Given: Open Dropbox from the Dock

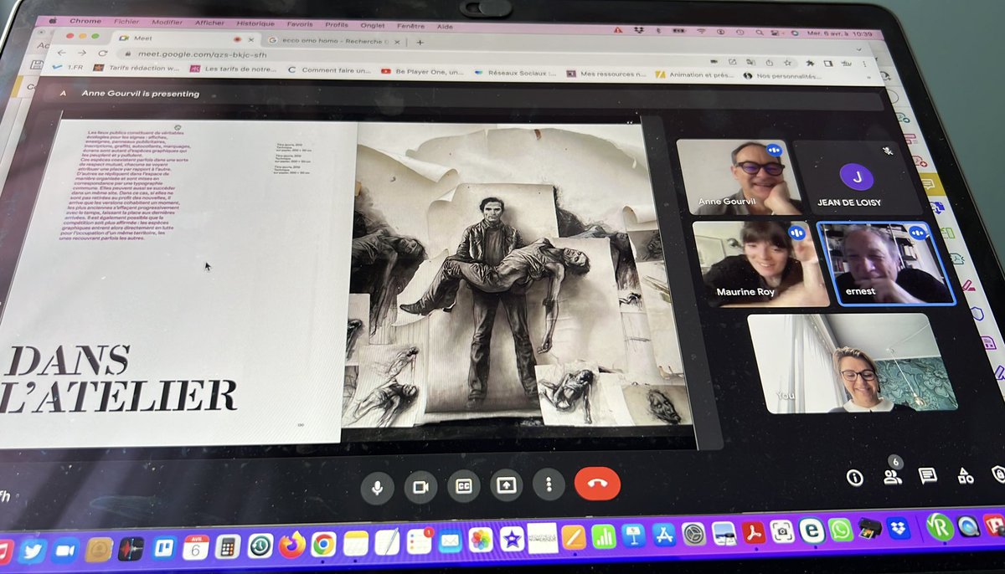Looking at the screenshot, I should point(899,528).
